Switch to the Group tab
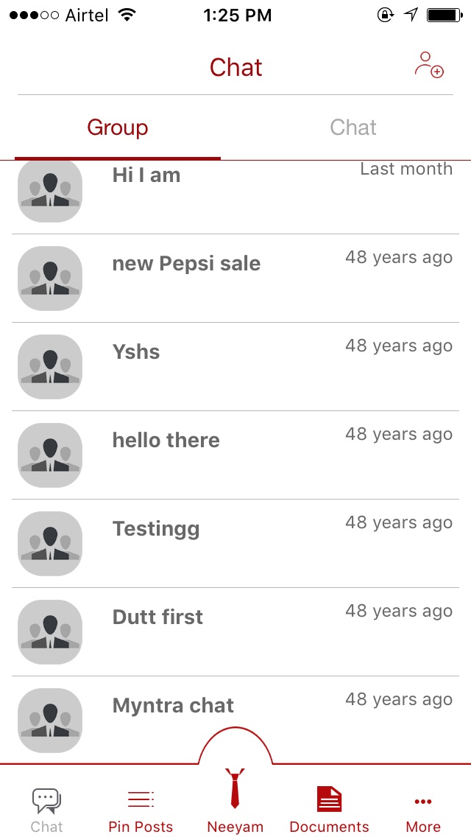The height and width of the screenshot is (837, 471). [x=118, y=127]
